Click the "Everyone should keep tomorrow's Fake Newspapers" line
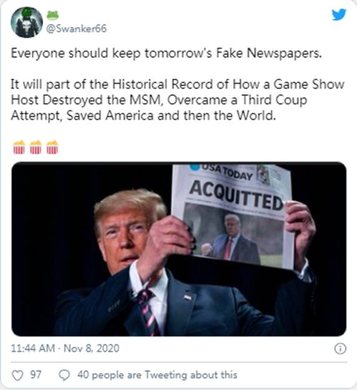This screenshot has width=357, height=390. (166, 53)
